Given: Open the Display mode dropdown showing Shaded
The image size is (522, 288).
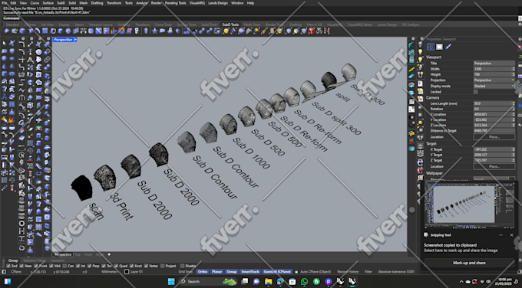Looking at the screenshot, I should [x=494, y=86].
